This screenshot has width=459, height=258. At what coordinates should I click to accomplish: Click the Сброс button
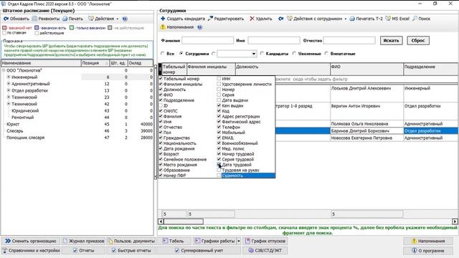[418, 40]
